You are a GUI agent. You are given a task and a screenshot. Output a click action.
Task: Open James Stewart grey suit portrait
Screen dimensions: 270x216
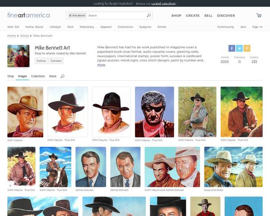click(126, 167)
